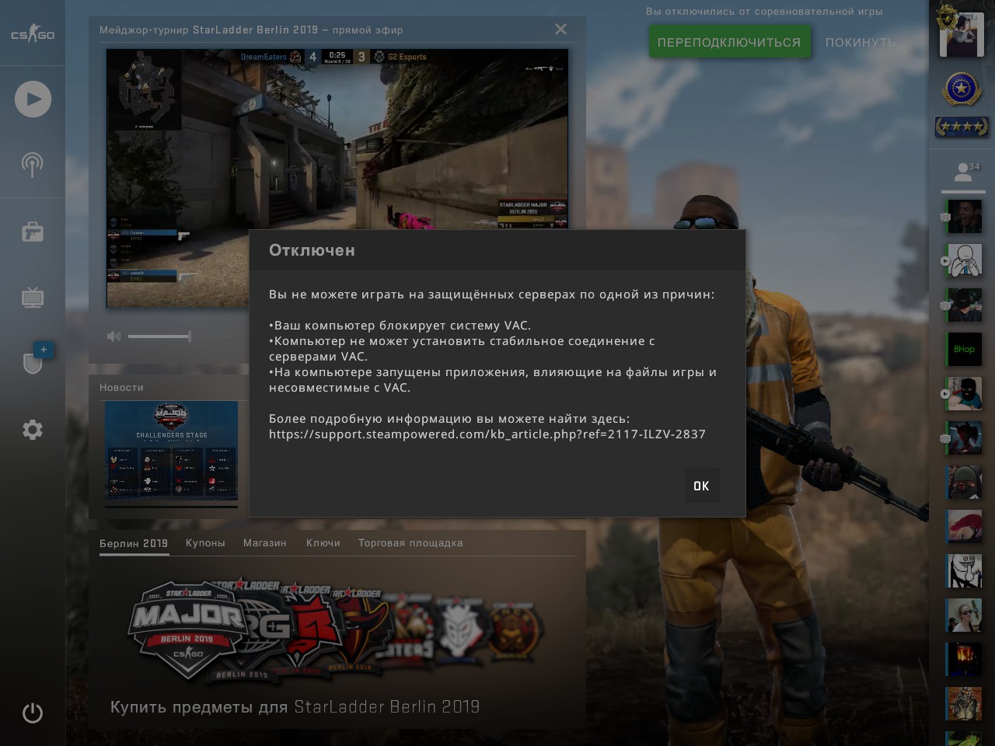Click the CS:GO logo in the sidebar

(33, 33)
